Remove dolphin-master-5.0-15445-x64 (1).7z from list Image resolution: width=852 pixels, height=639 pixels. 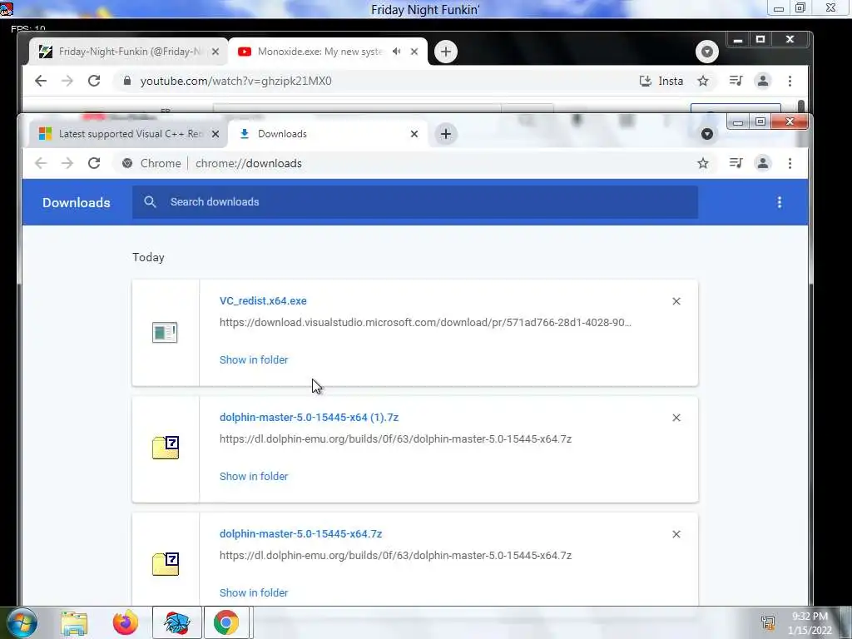pos(676,418)
